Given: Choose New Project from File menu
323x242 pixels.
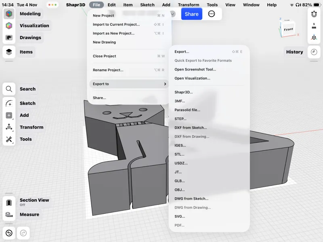Looking at the screenshot, I should 129,15.
